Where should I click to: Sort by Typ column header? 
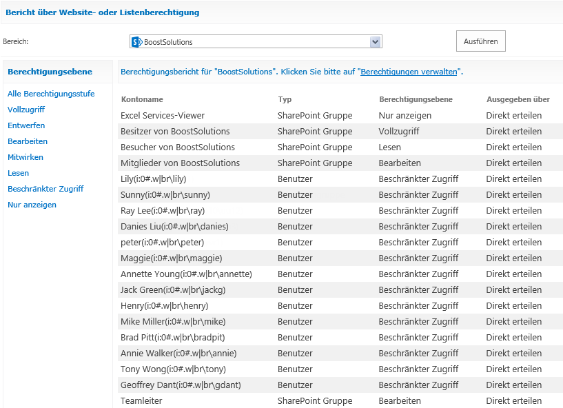[285, 99]
